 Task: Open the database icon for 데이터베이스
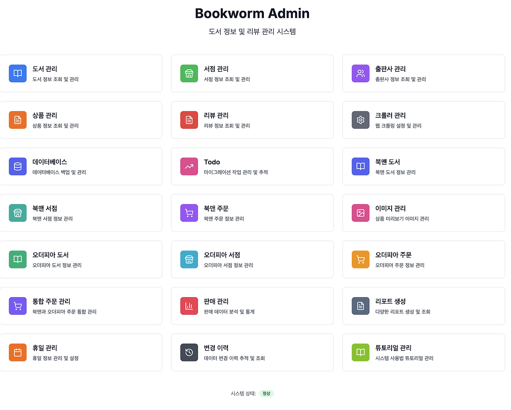(18, 166)
